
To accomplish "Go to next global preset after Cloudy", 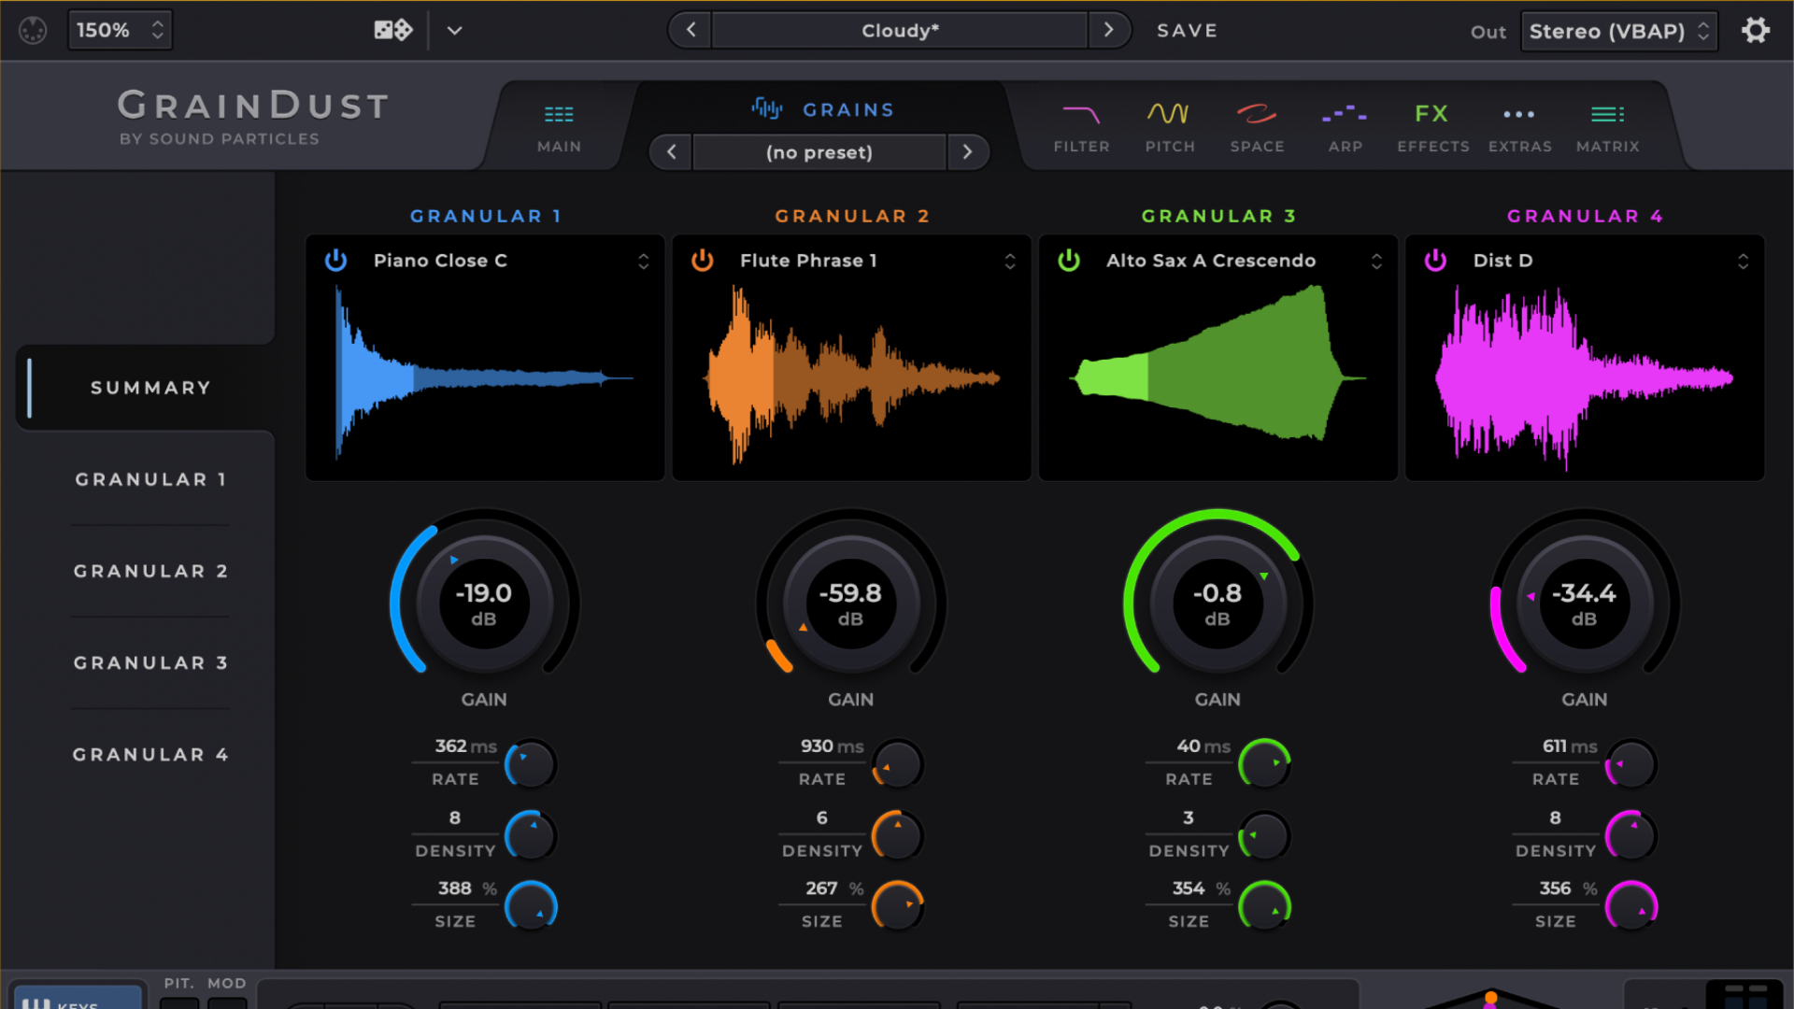I will coord(1108,30).
